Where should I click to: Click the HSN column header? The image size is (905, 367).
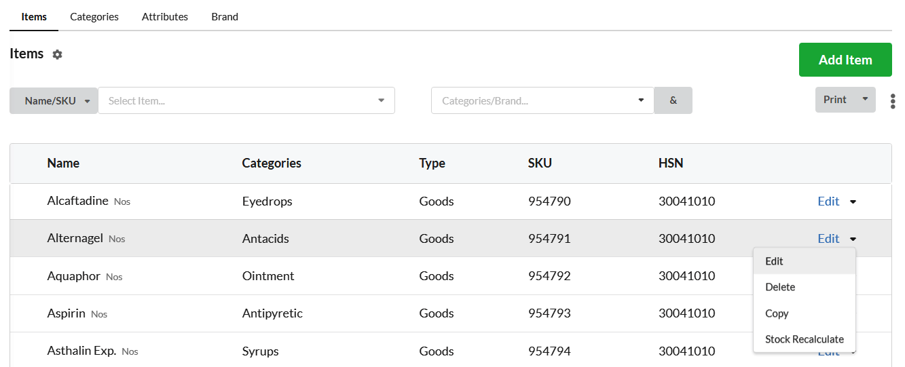[x=671, y=163]
